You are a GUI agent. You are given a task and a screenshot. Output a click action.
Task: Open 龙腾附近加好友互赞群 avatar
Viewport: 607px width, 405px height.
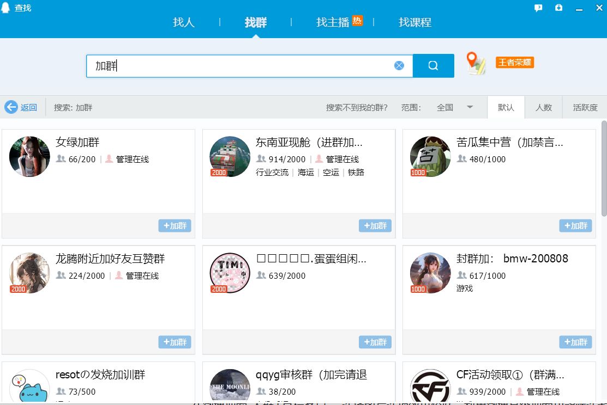click(29, 273)
